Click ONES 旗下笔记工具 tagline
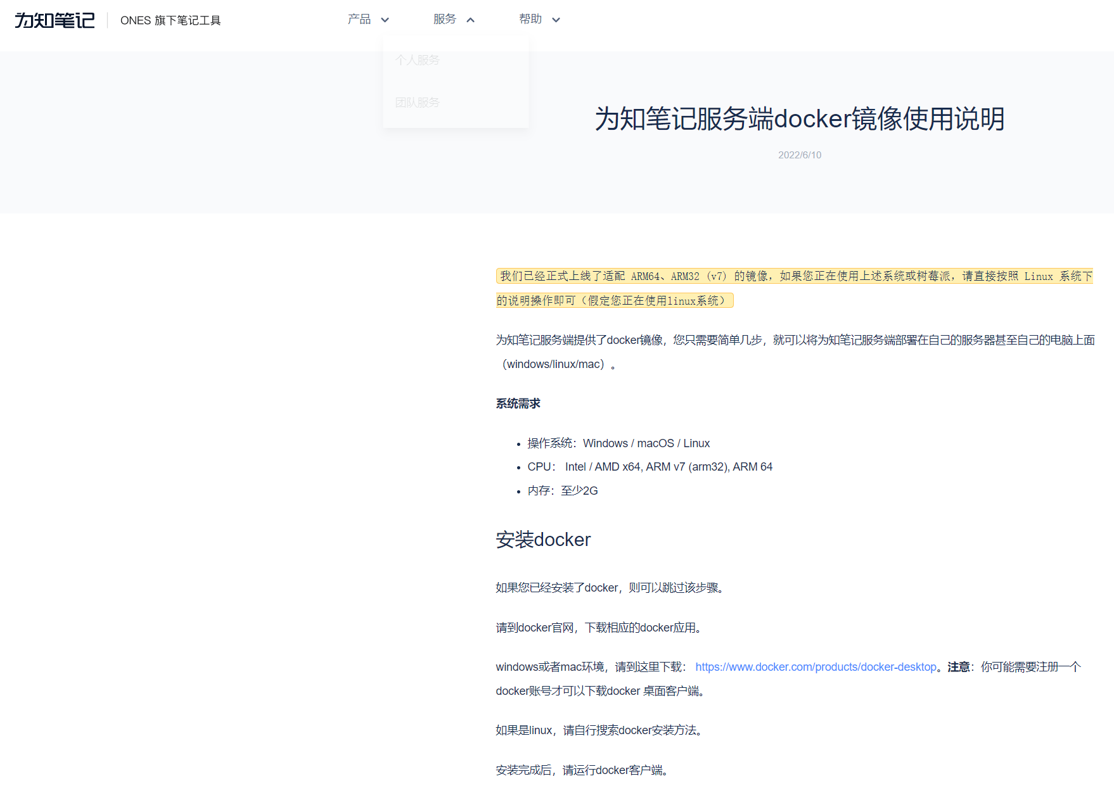This screenshot has width=1114, height=800. pyautogui.click(x=170, y=20)
